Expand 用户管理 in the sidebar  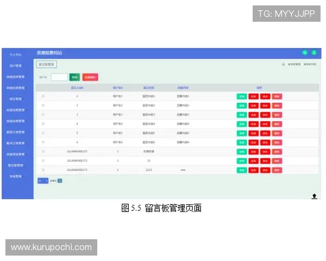click(x=16, y=66)
